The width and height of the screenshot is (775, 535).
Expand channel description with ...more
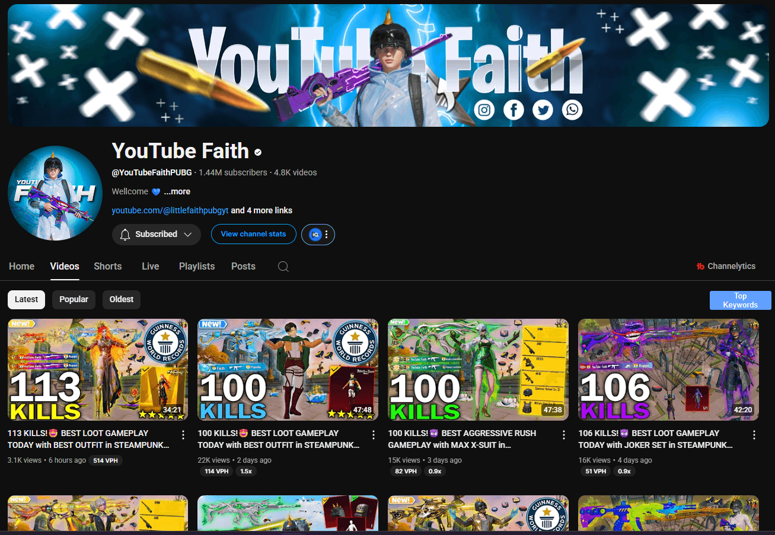coord(177,191)
